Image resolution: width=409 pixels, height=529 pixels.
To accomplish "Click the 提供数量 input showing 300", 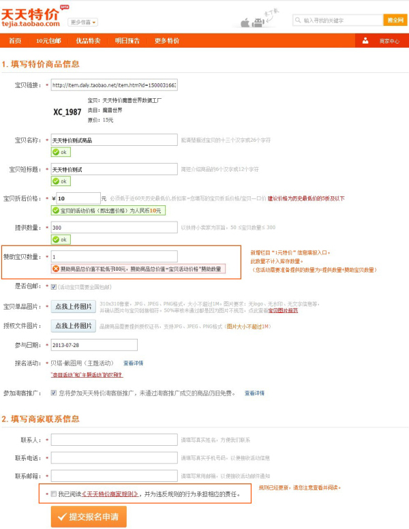I will [115, 228].
